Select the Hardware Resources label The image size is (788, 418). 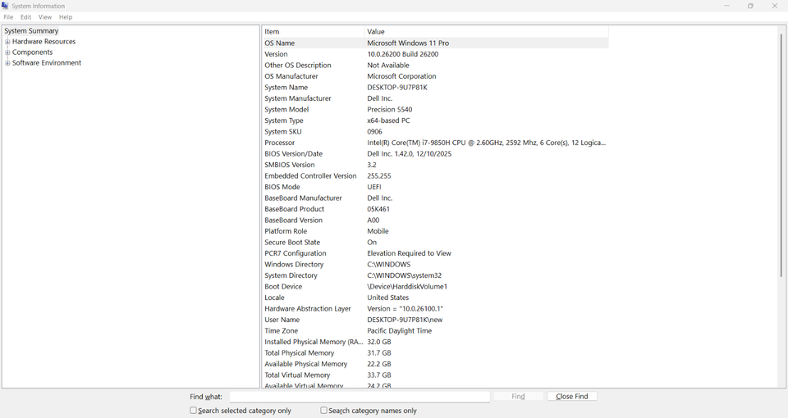(44, 42)
